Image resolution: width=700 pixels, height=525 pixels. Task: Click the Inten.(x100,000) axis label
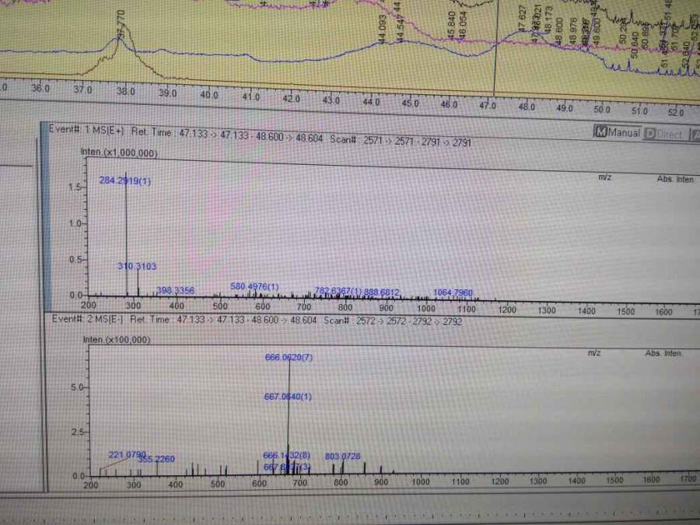pos(117,340)
